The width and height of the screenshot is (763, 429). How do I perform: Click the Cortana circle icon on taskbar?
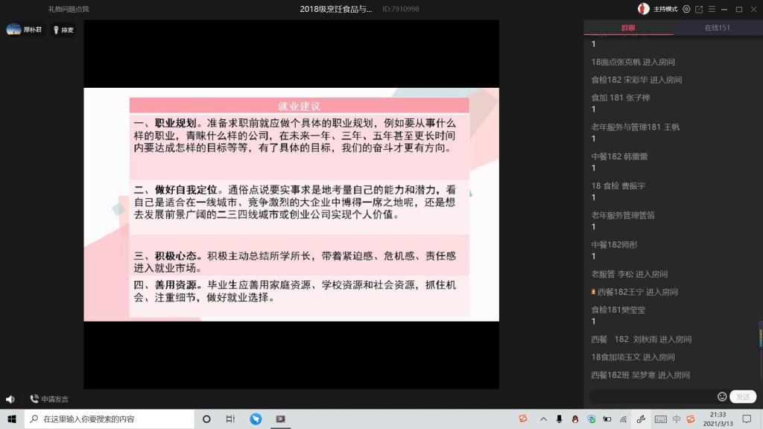tap(206, 419)
